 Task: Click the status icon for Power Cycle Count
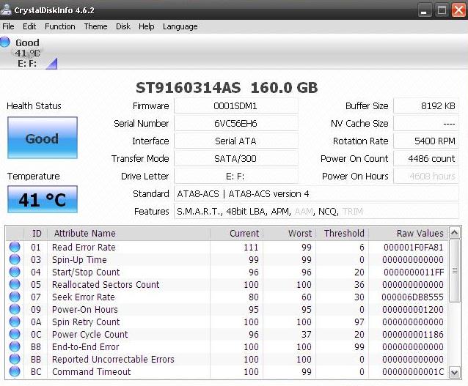point(15,335)
